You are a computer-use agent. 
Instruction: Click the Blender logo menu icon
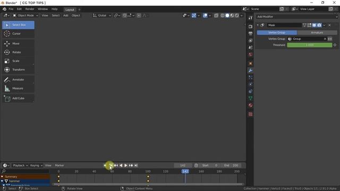[x=4, y=9]
